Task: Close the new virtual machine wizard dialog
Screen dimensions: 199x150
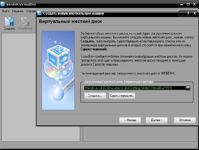Action: pos(194,13)
